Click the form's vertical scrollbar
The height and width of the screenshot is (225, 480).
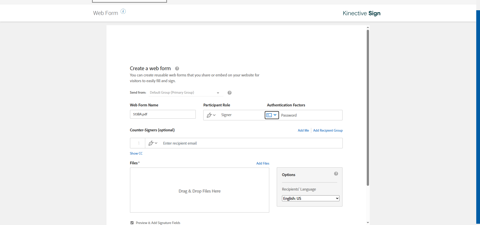coord(368,107)
